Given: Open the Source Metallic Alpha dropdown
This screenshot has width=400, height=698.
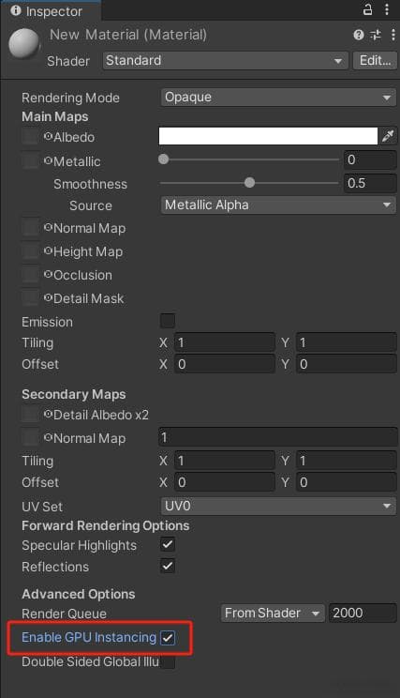Looking at the screenshot, I should pyautogui.click(x=278, y=205).
